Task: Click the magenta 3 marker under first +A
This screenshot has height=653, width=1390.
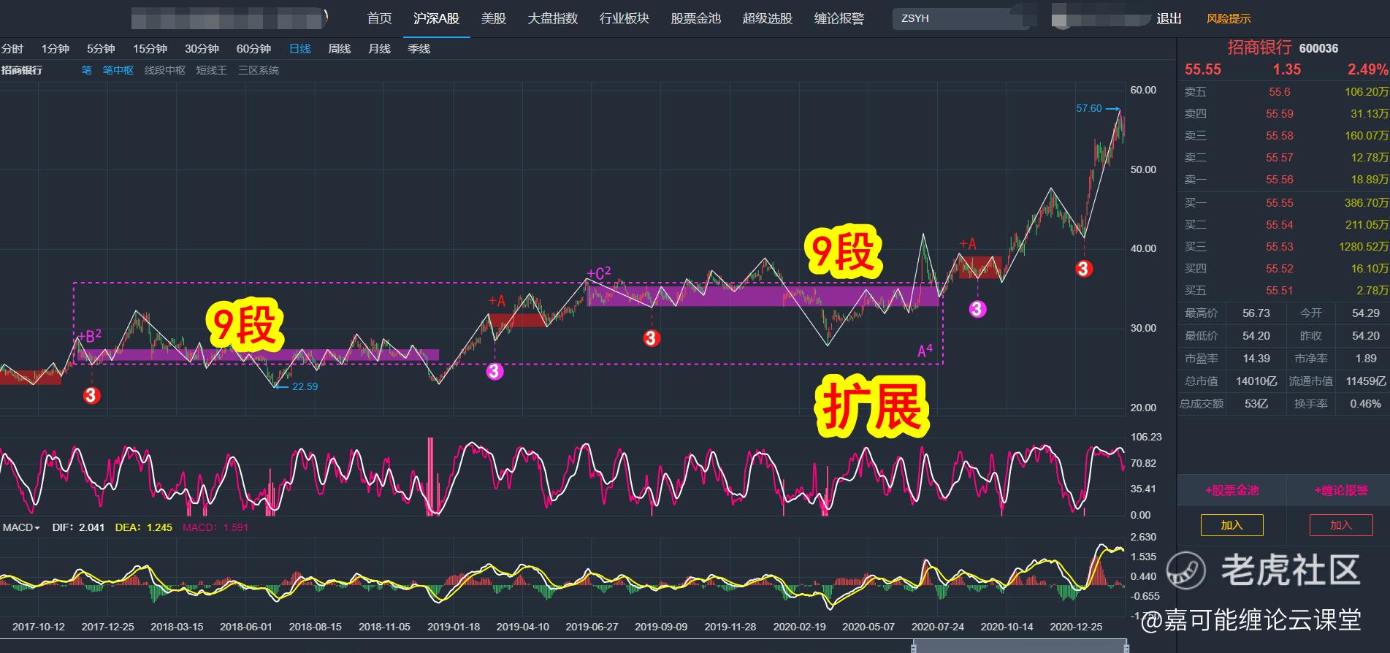Action: 494,371
